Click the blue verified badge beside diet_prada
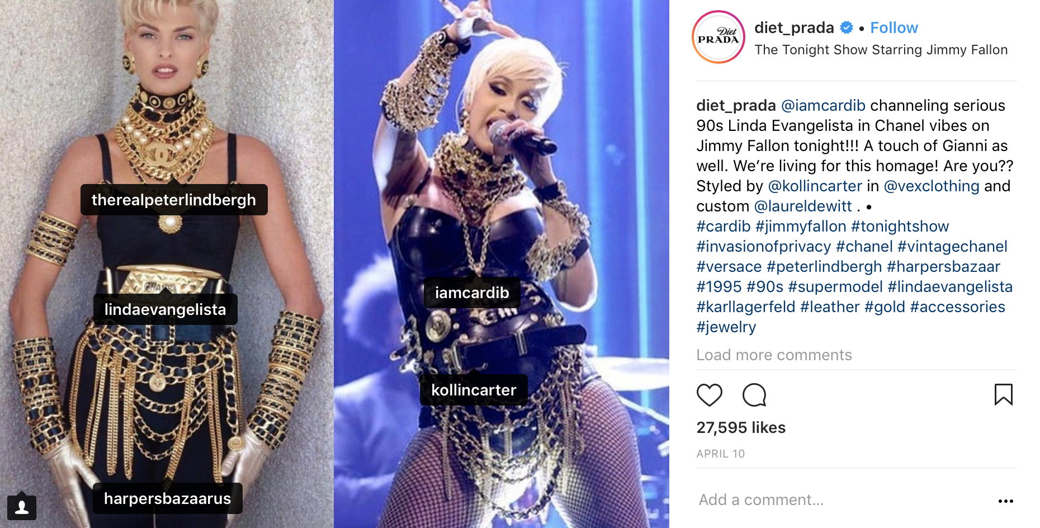Screen dimensions: 1040x528 coord(847,27)
